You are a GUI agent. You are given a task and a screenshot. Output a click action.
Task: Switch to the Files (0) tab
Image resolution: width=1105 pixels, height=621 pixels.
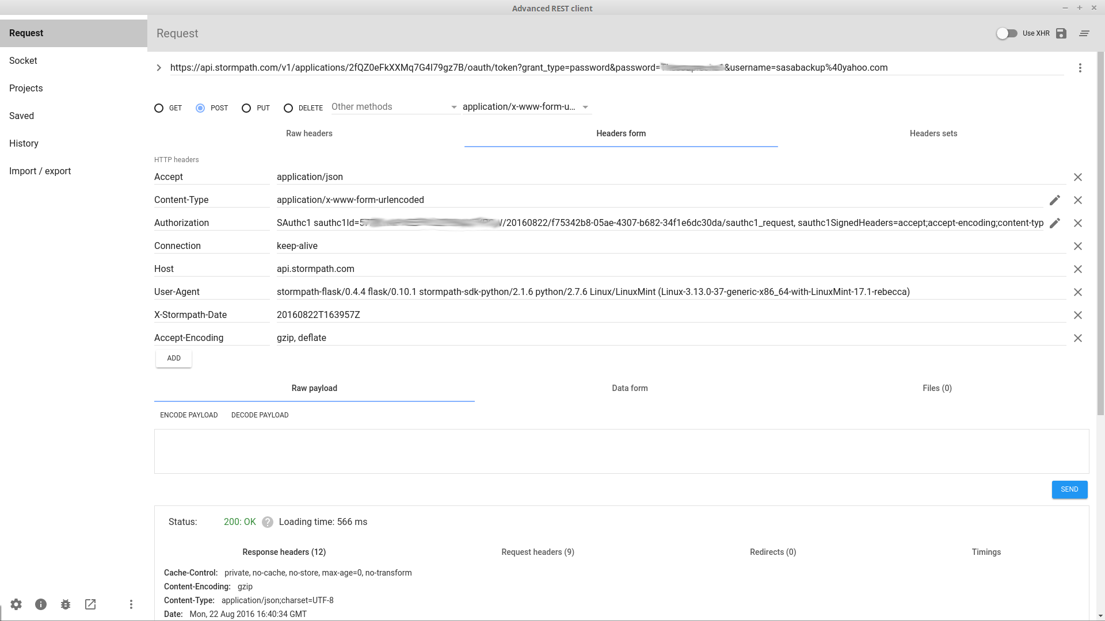click(937, 388)
